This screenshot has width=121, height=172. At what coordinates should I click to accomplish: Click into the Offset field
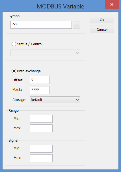click(40, 80)
